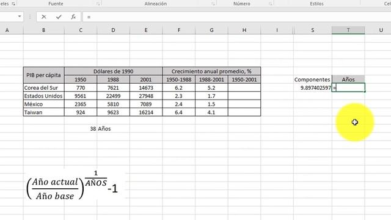Click inside the formula bar

pyautogui.click(x=237, y=17)
